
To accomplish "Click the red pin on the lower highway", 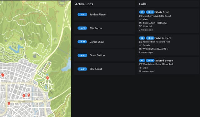I will [9, 104].
